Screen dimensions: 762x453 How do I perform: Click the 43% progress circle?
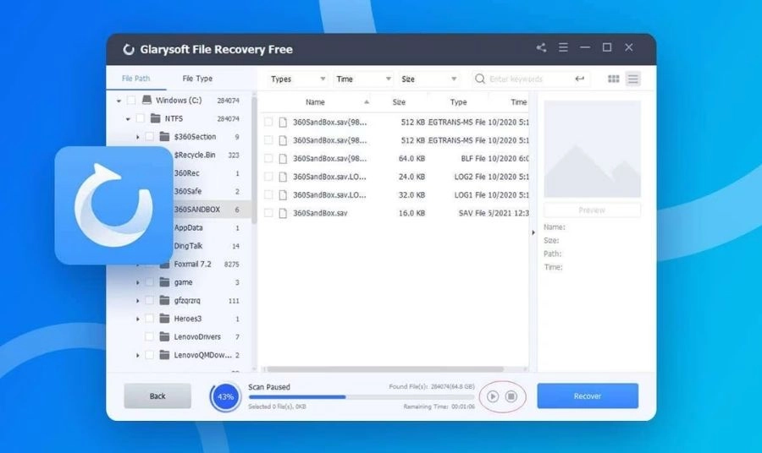click(x=225, y=396)
